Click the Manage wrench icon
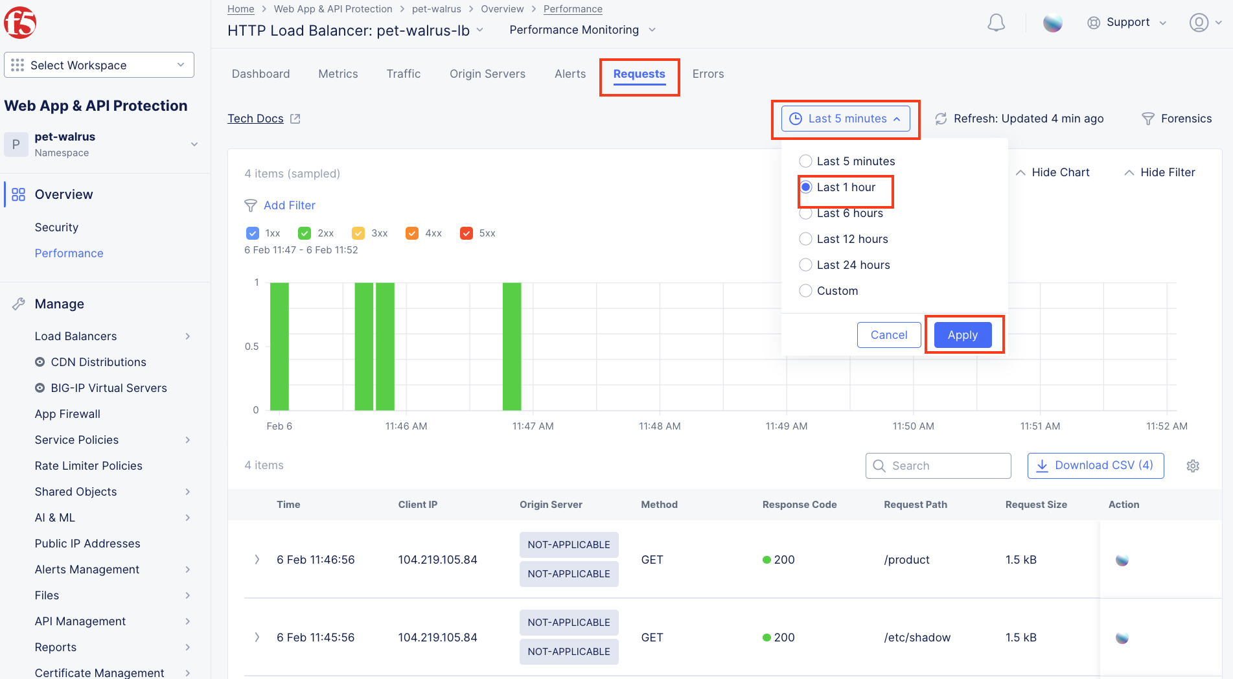The height and width of the screenshot is (679, 1233). click(18, 304)
